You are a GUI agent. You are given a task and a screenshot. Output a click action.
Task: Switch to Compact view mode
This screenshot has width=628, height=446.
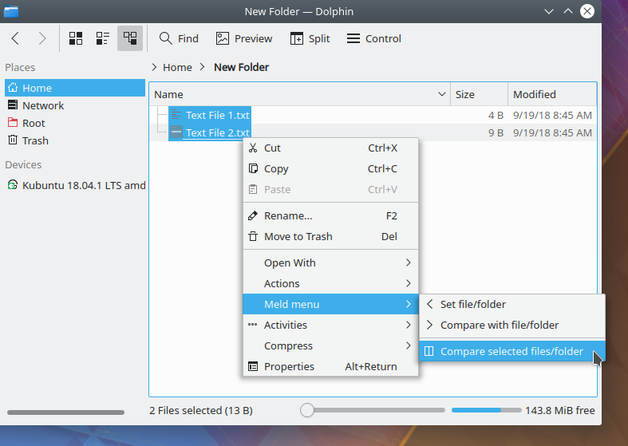(x=102, y=38)
